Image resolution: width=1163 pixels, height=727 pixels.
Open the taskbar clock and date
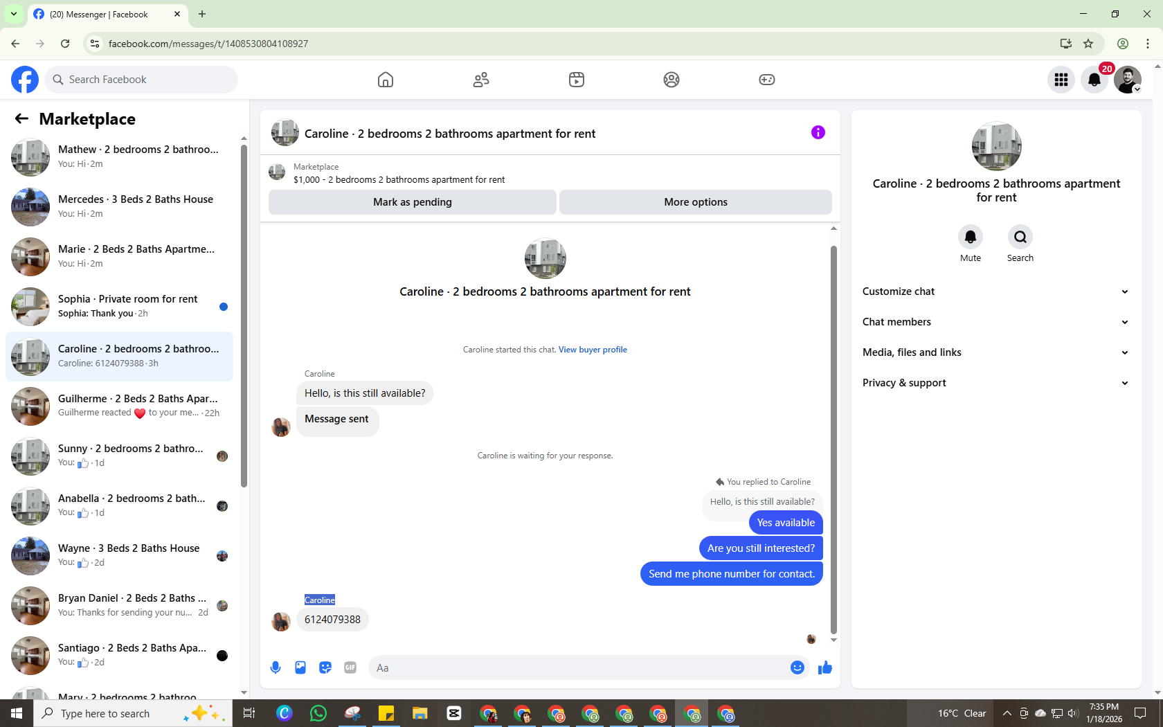tap(1104, 713)
